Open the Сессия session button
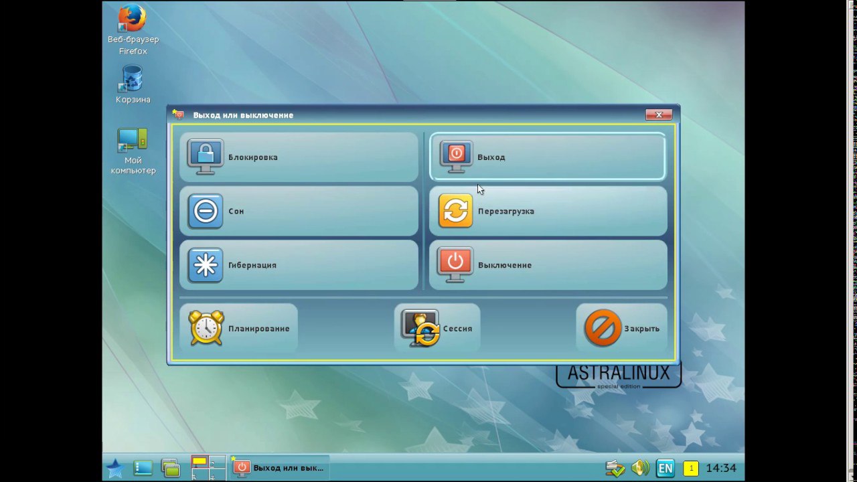Screen dimensions: 857x482 (x=437, y=328)
